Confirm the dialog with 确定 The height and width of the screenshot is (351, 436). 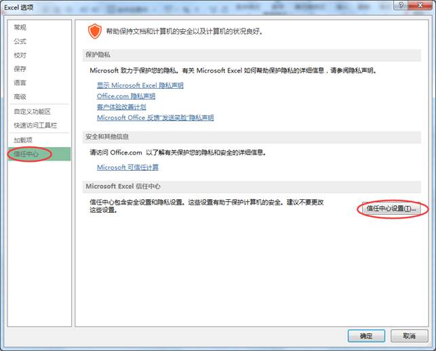pos(366,336)
